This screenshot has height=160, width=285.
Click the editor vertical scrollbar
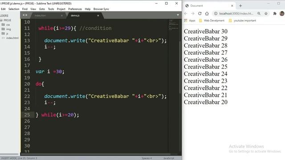click(x=180, y=67)
